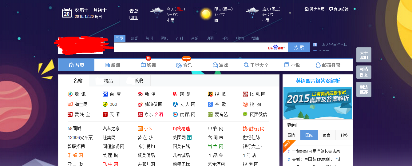The height and width of the screenshot is (166, 412).
Task: Click the Tencent penguin site icon
Action: point(70,94)
